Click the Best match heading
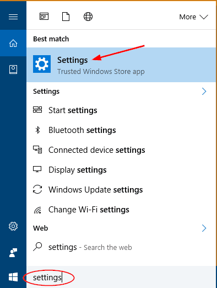Viewport: 217px width, 288px height. coord(51,39)
